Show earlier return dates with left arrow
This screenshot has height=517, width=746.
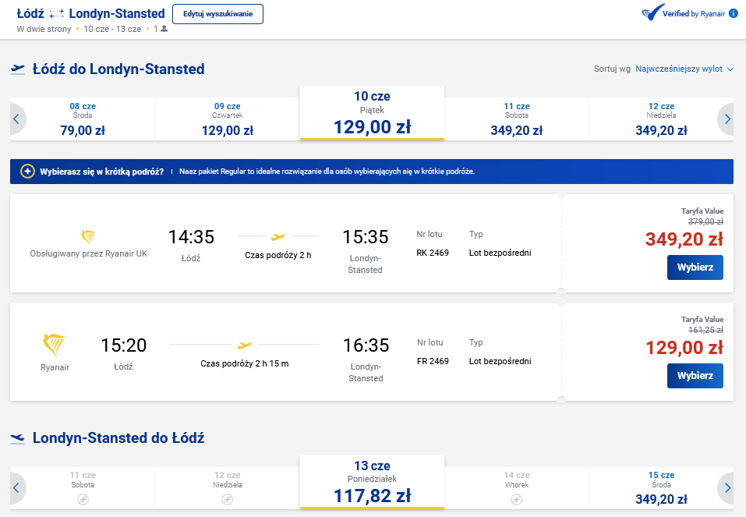pos(16,488)
